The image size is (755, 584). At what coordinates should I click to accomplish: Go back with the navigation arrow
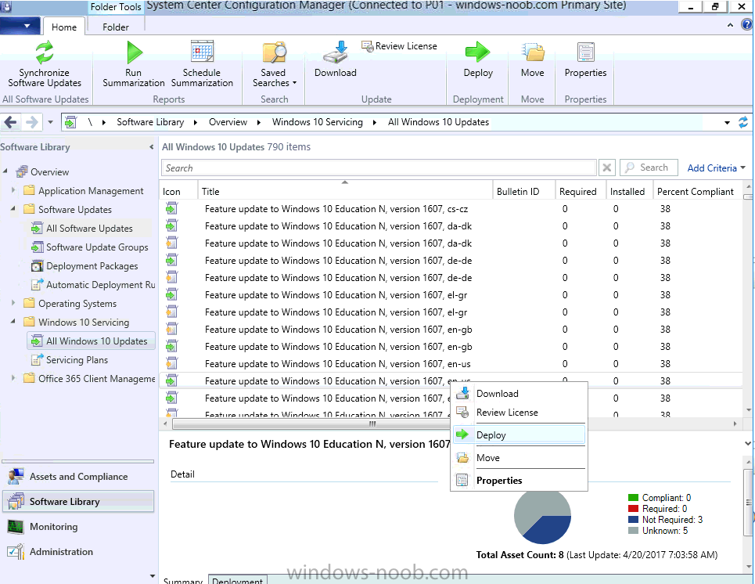pos(10,122)
